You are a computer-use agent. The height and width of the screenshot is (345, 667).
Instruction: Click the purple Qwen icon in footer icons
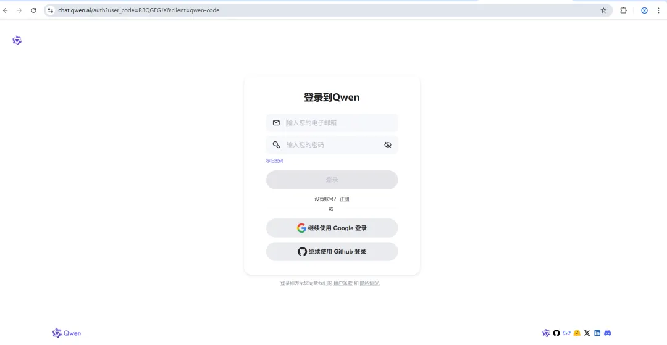[546, 333]
